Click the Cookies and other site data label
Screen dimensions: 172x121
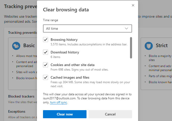click(x=73, y=65)
